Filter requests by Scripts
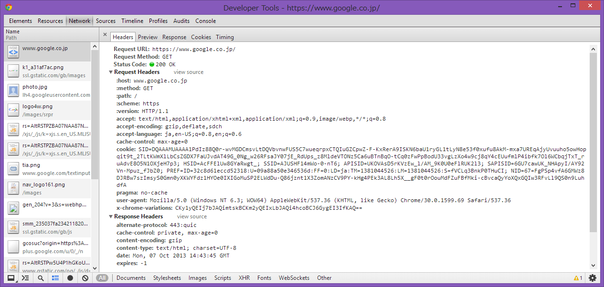The width and height of the screenshot is (604, 287). (x=223, y=278)
